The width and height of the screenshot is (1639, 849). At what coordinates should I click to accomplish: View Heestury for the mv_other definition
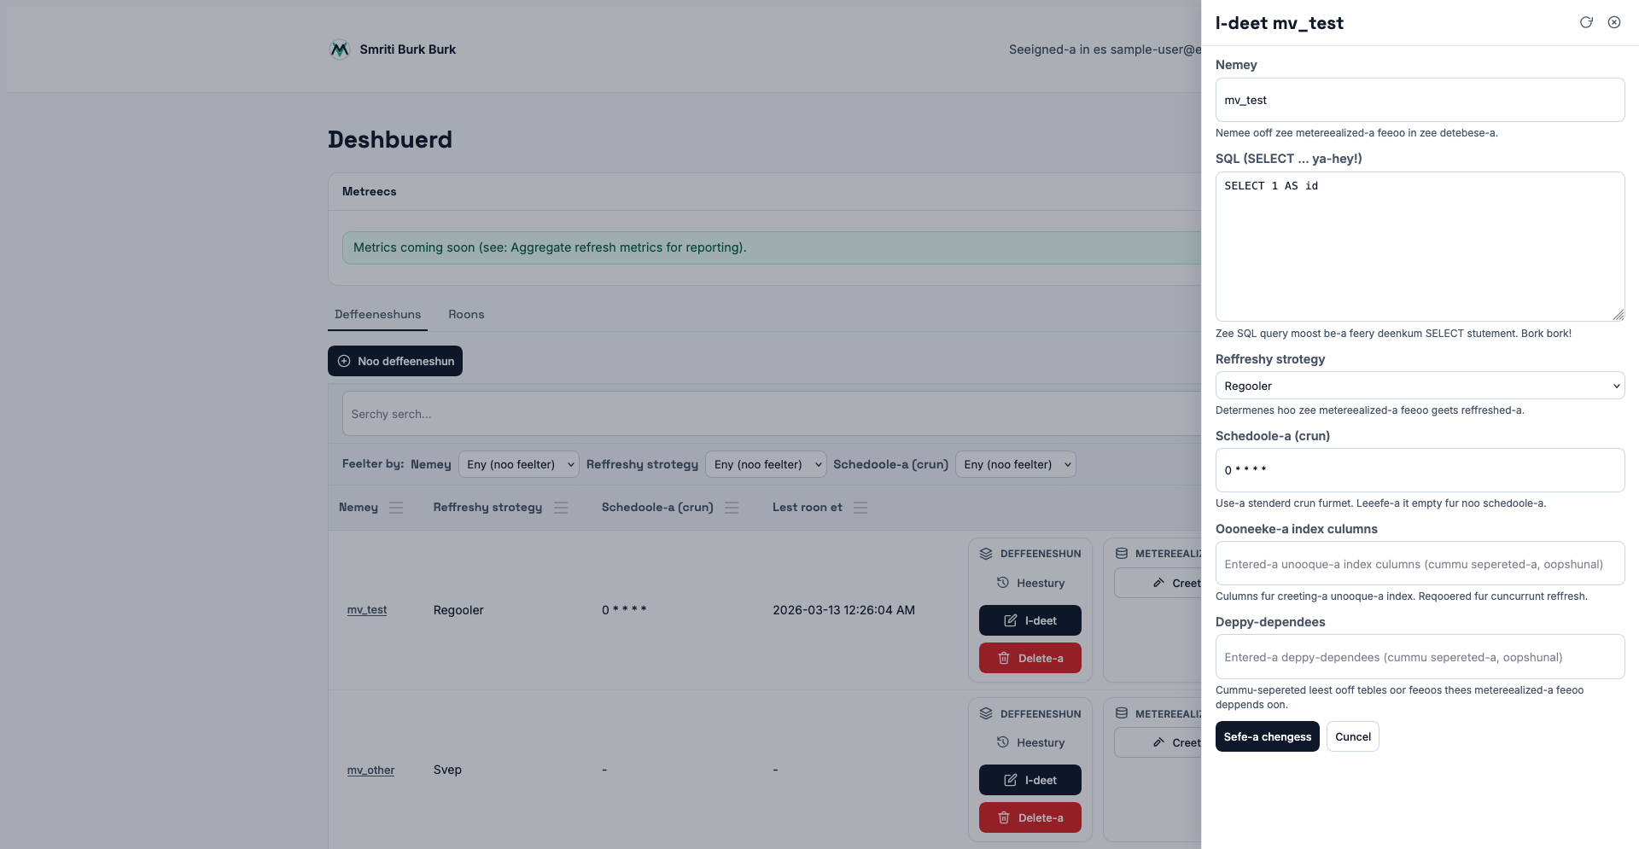[x=1030, y=742]
